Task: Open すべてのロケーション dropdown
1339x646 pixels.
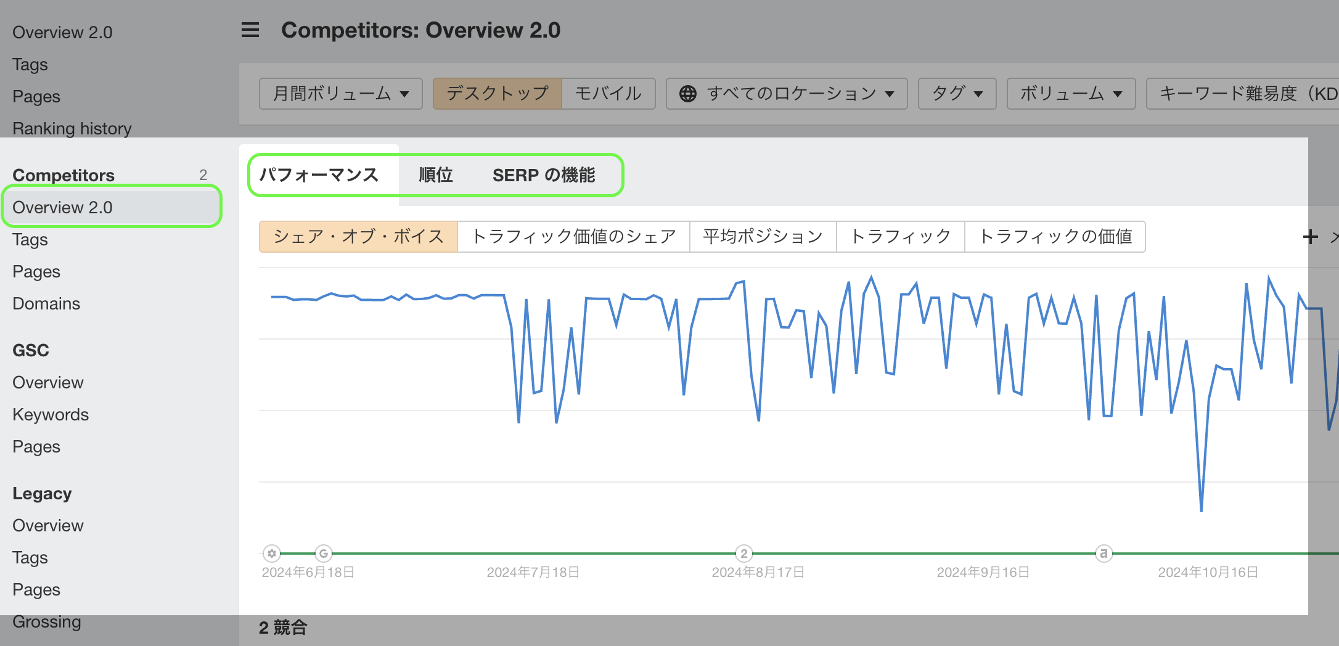Action: 787,94
